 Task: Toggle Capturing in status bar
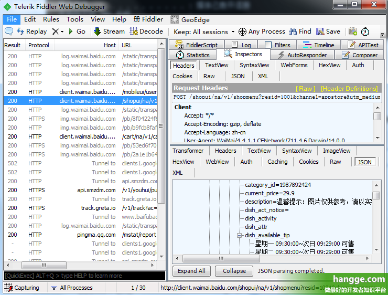[22, 288]
